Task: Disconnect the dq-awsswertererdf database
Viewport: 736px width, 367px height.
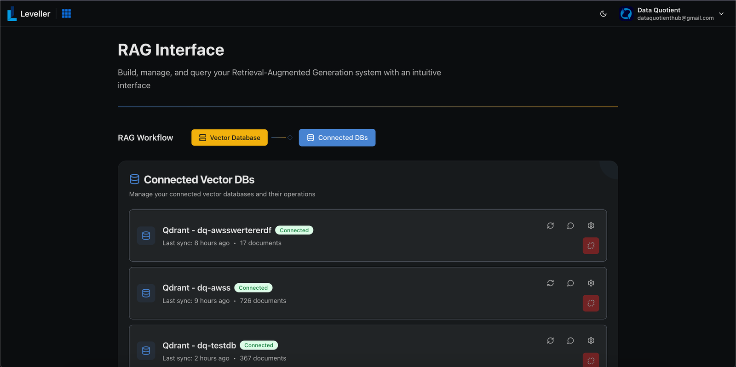Action: [x=591, y=246]
